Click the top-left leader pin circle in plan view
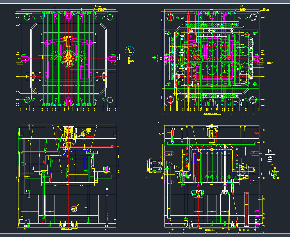The height and width of the screenshot is (237, 290). point(170,17)
